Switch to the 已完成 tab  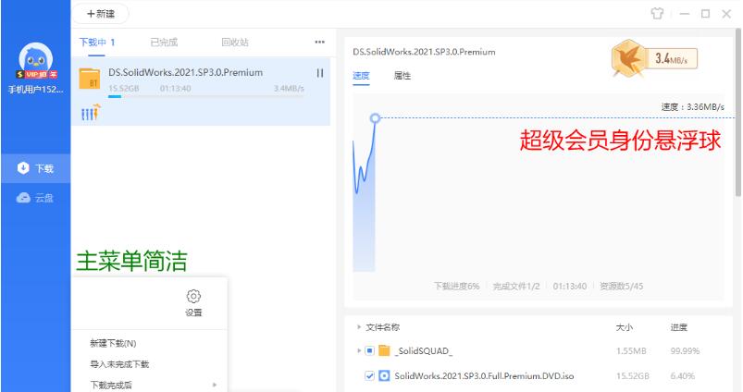pyautogui.click(x=164, y=43)
